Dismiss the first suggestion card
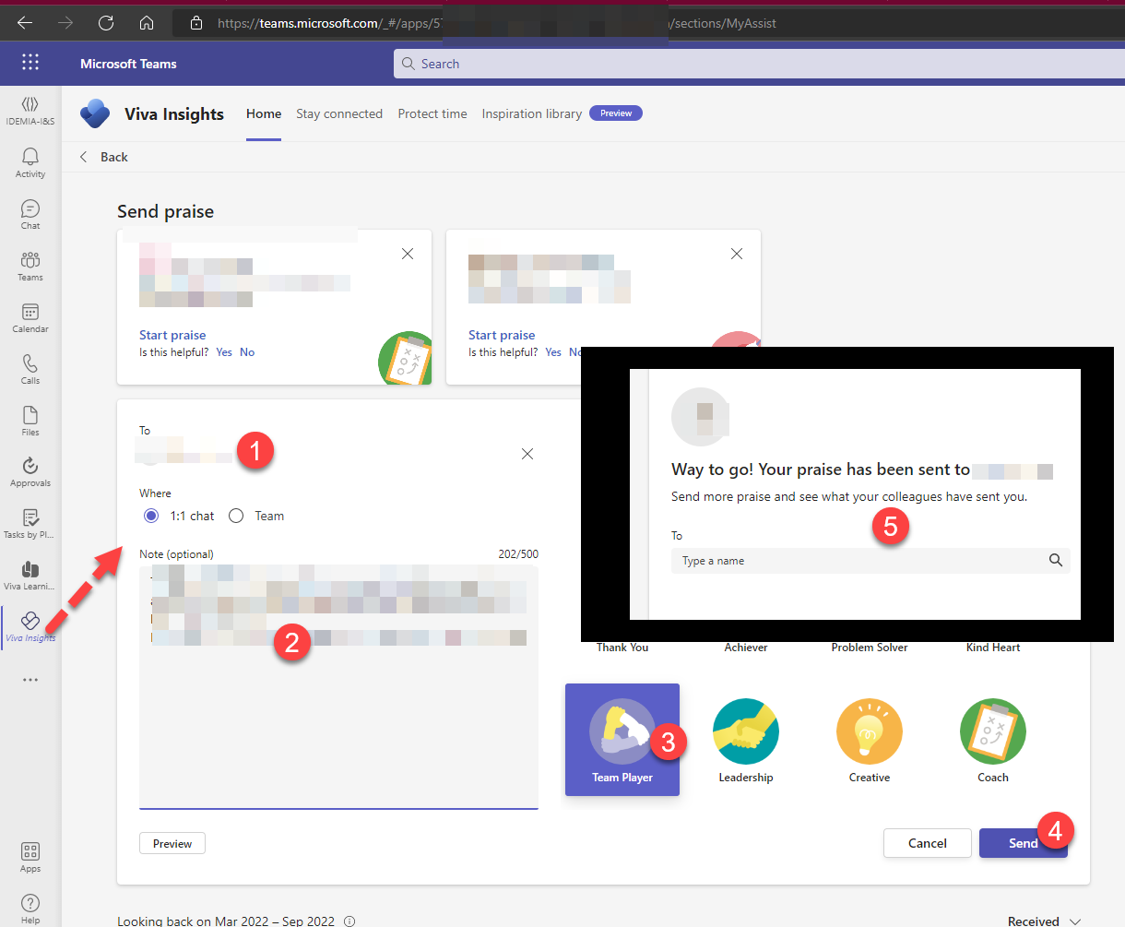The height and width of the screenshot is (927, 1125). coord(408,254)
